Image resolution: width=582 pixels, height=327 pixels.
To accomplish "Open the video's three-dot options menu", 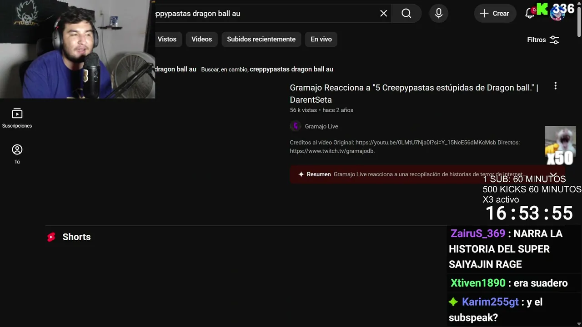I will 555,86.
